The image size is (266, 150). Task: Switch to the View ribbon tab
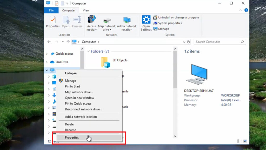86,10
